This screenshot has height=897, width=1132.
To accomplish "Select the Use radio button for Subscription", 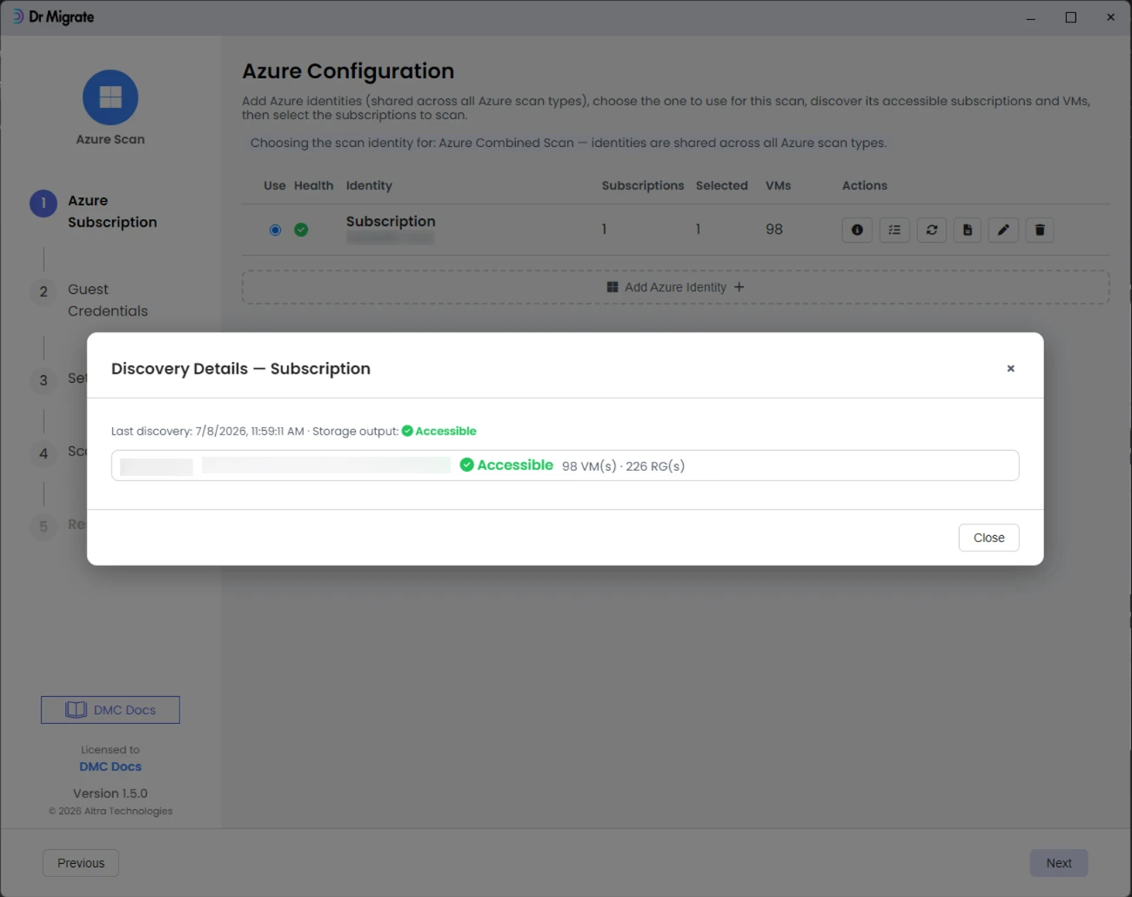I will [x=275, y=230].
